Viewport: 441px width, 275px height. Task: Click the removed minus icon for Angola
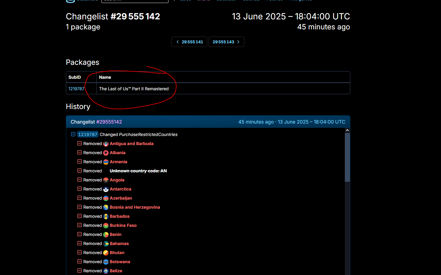(80, 180)
